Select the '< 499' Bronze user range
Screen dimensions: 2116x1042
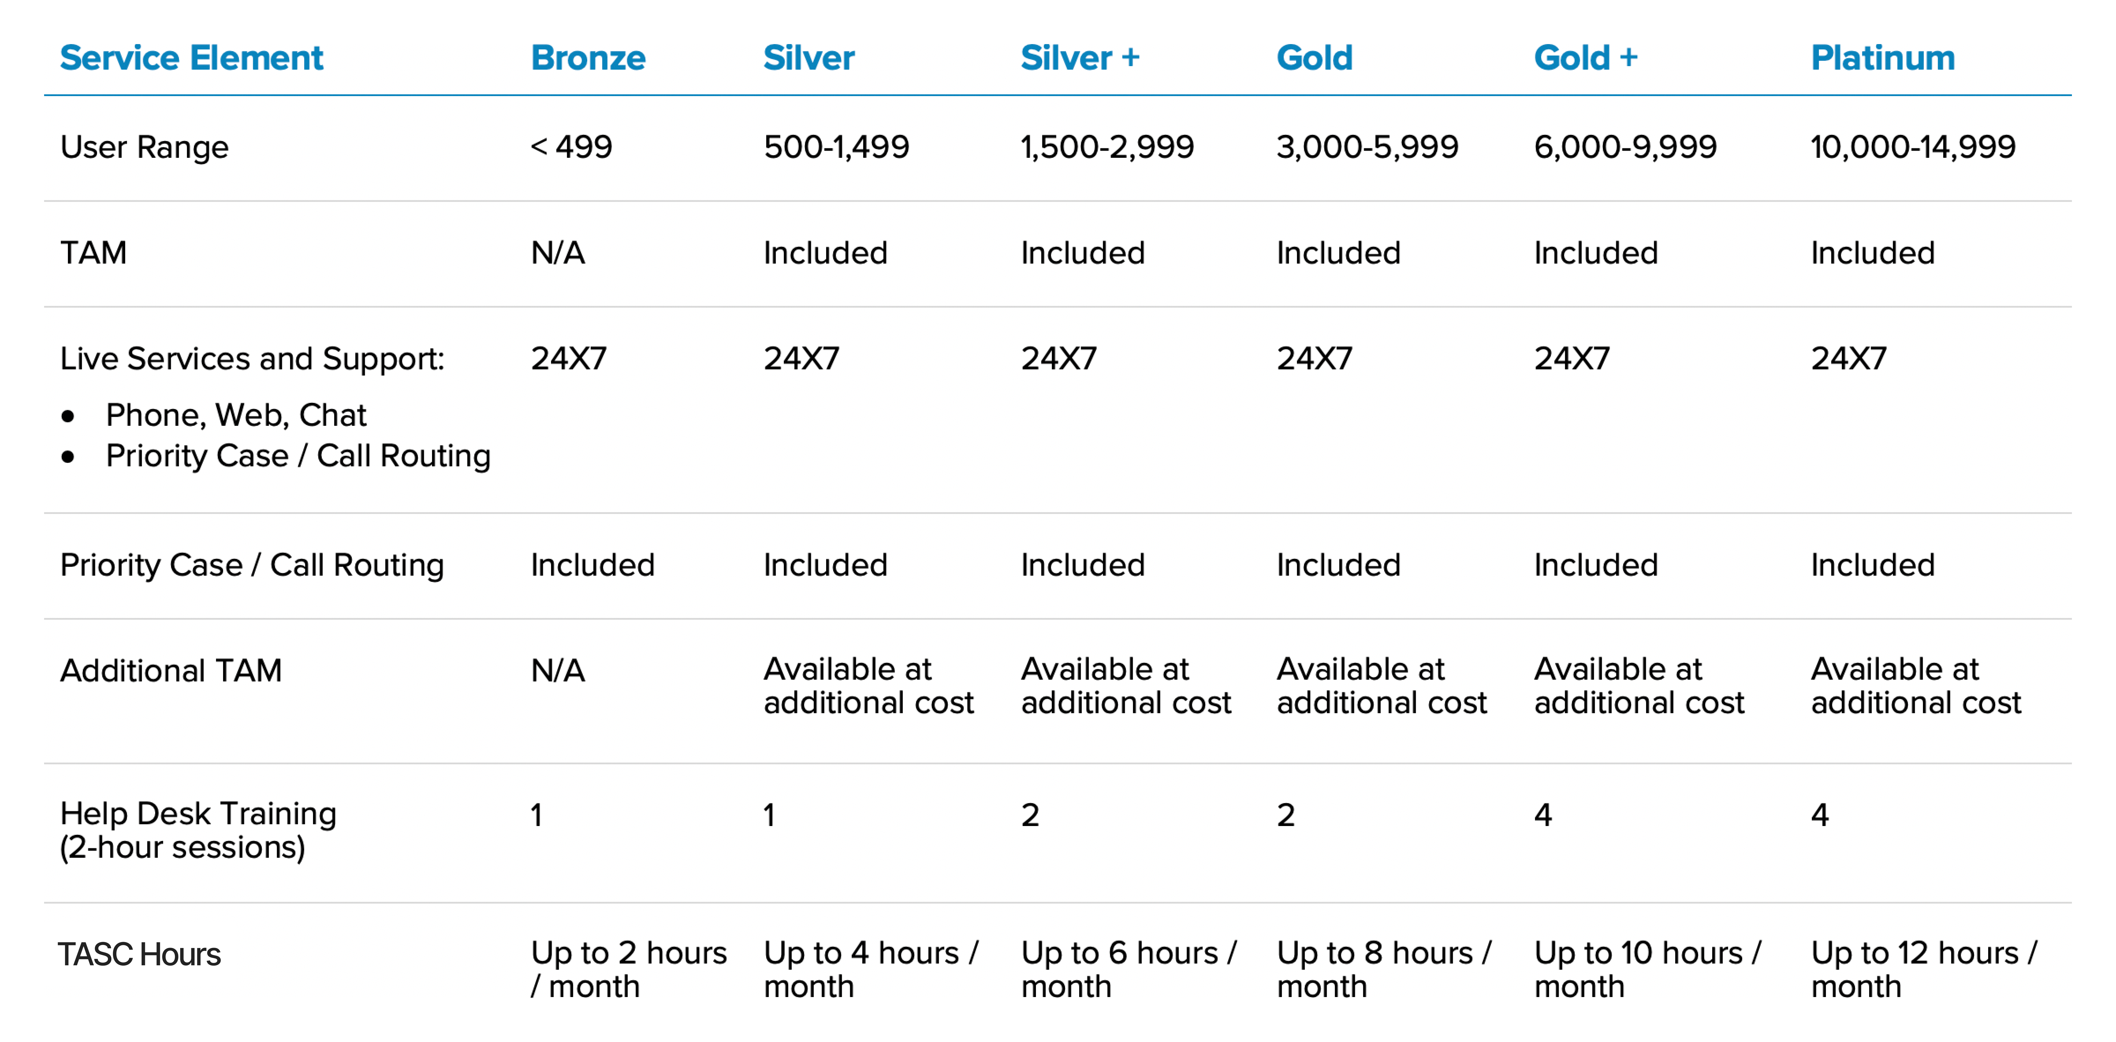pos(571,147)
